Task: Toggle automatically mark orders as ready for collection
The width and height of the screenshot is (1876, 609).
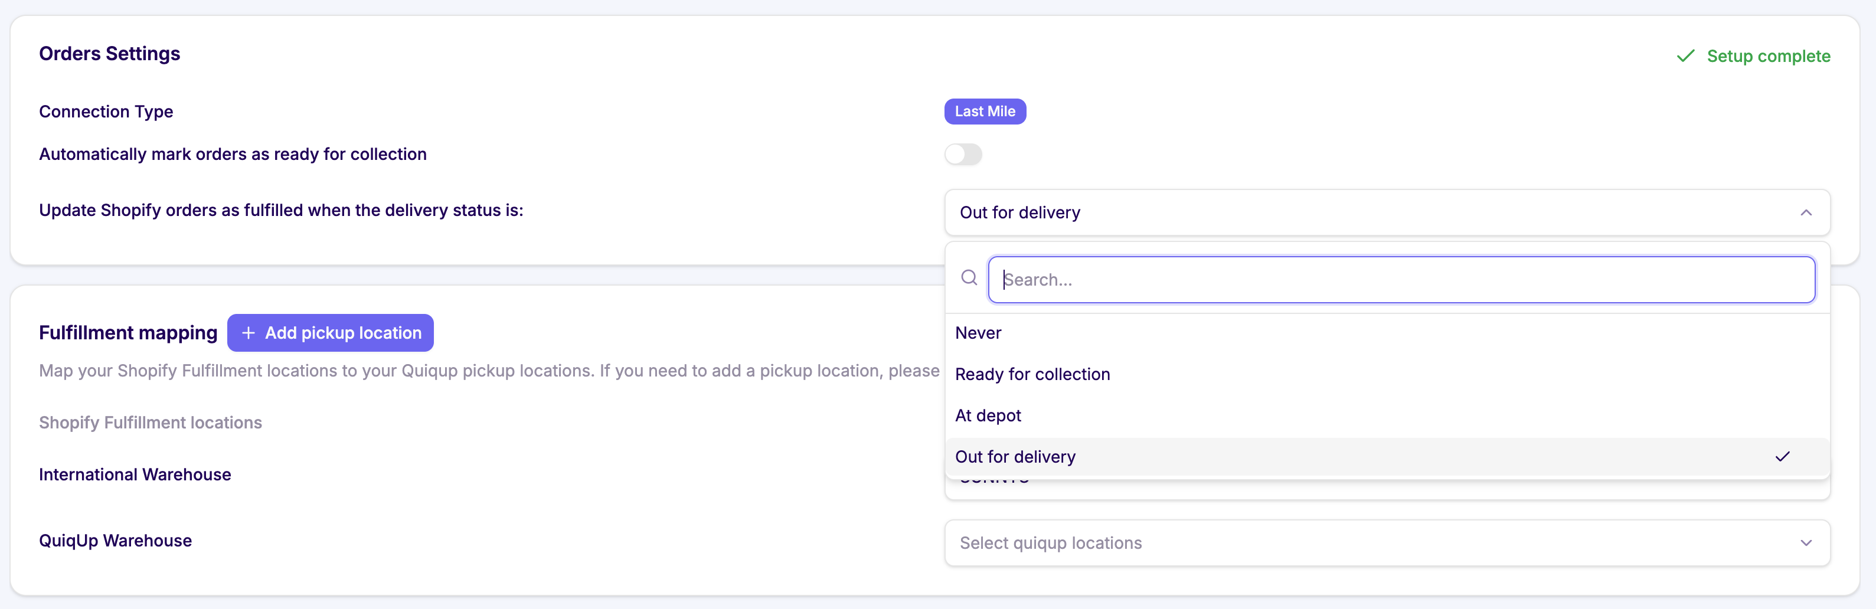Action: [963, 154]
